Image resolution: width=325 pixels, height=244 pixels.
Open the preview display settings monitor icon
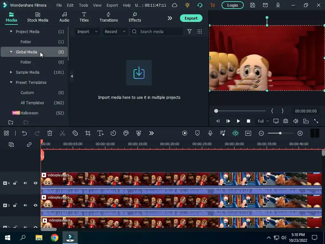276,121
